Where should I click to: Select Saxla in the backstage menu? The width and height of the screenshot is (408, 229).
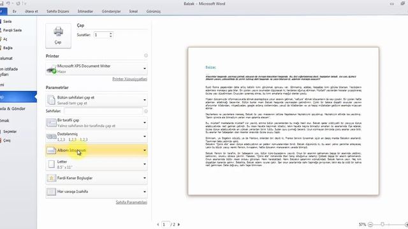coord(7,21)
